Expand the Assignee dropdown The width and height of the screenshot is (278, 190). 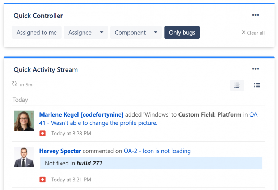click(x=85, y=33)
